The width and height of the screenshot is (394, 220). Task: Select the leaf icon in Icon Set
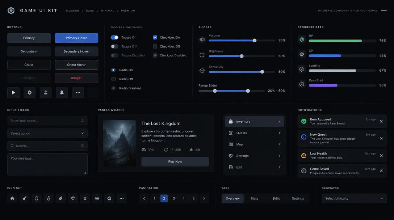tap(60, 198)
